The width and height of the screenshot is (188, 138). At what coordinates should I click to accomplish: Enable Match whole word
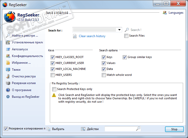coord(104,75)
